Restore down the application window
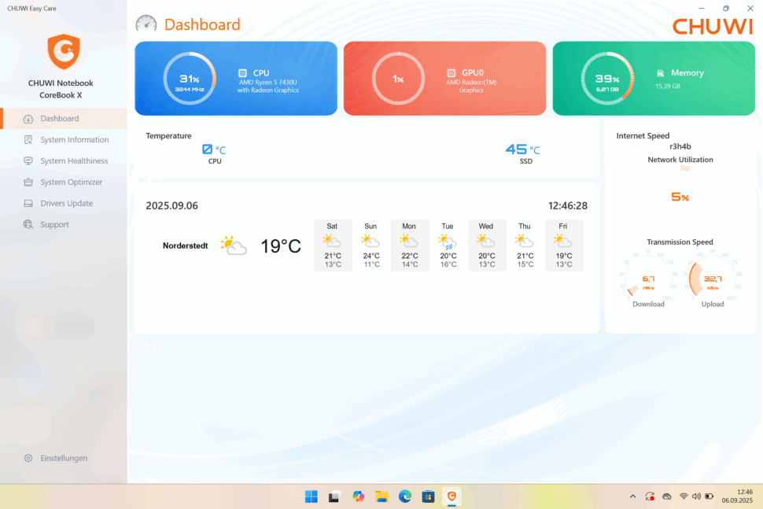 point(726,9)
